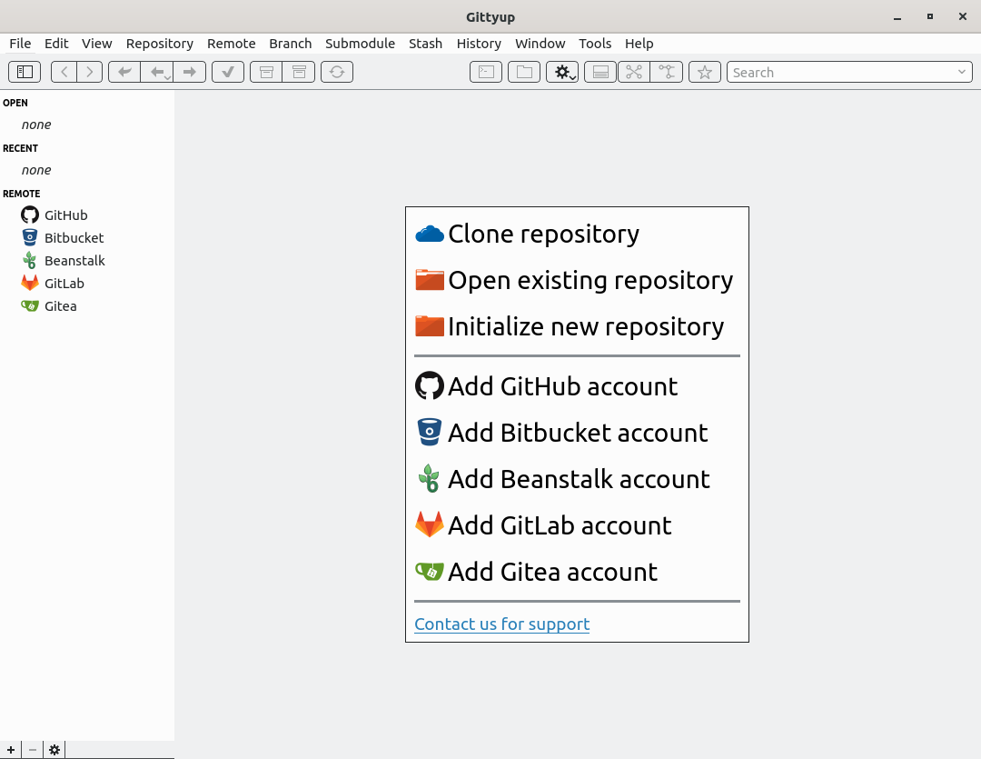This screenshot has height=759, width=981.
Task: Open the Repository menu
Action: [160, 44]
